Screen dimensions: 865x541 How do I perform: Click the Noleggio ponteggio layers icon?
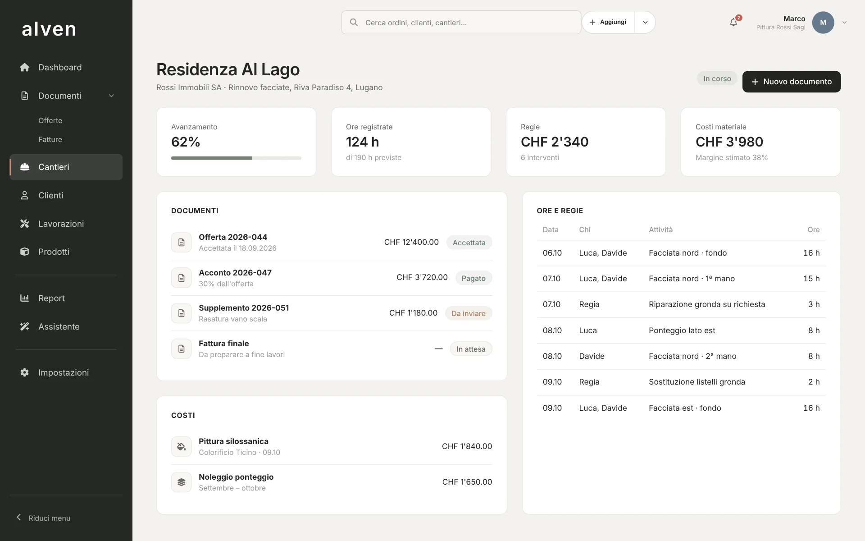click(182, 482)
